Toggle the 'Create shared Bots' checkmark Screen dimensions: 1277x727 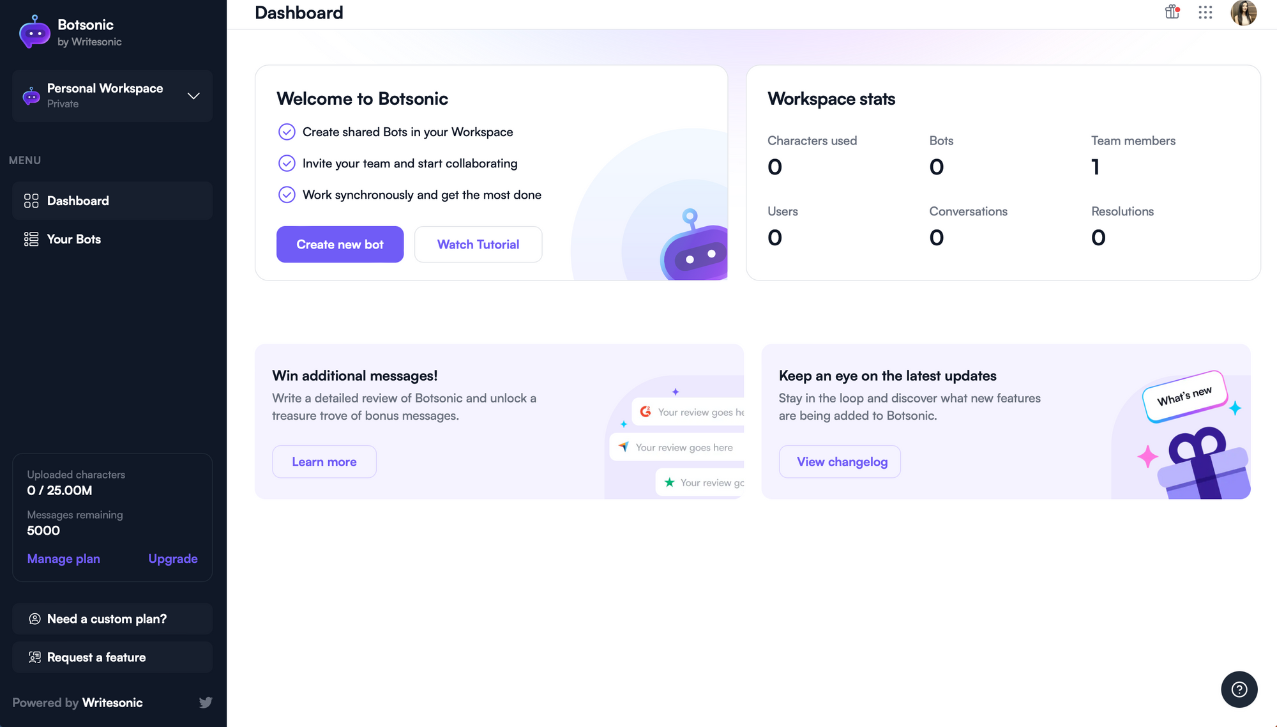tap(287, 132)
